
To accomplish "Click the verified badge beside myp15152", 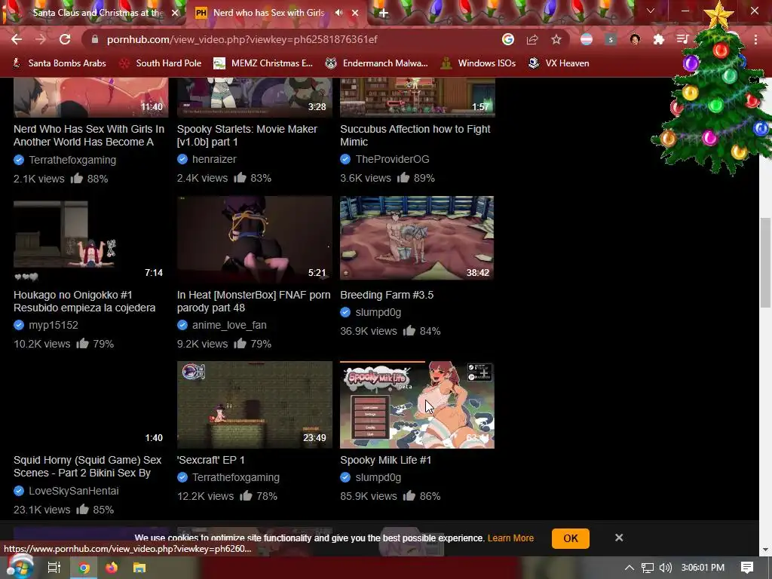I will (19, 325).
